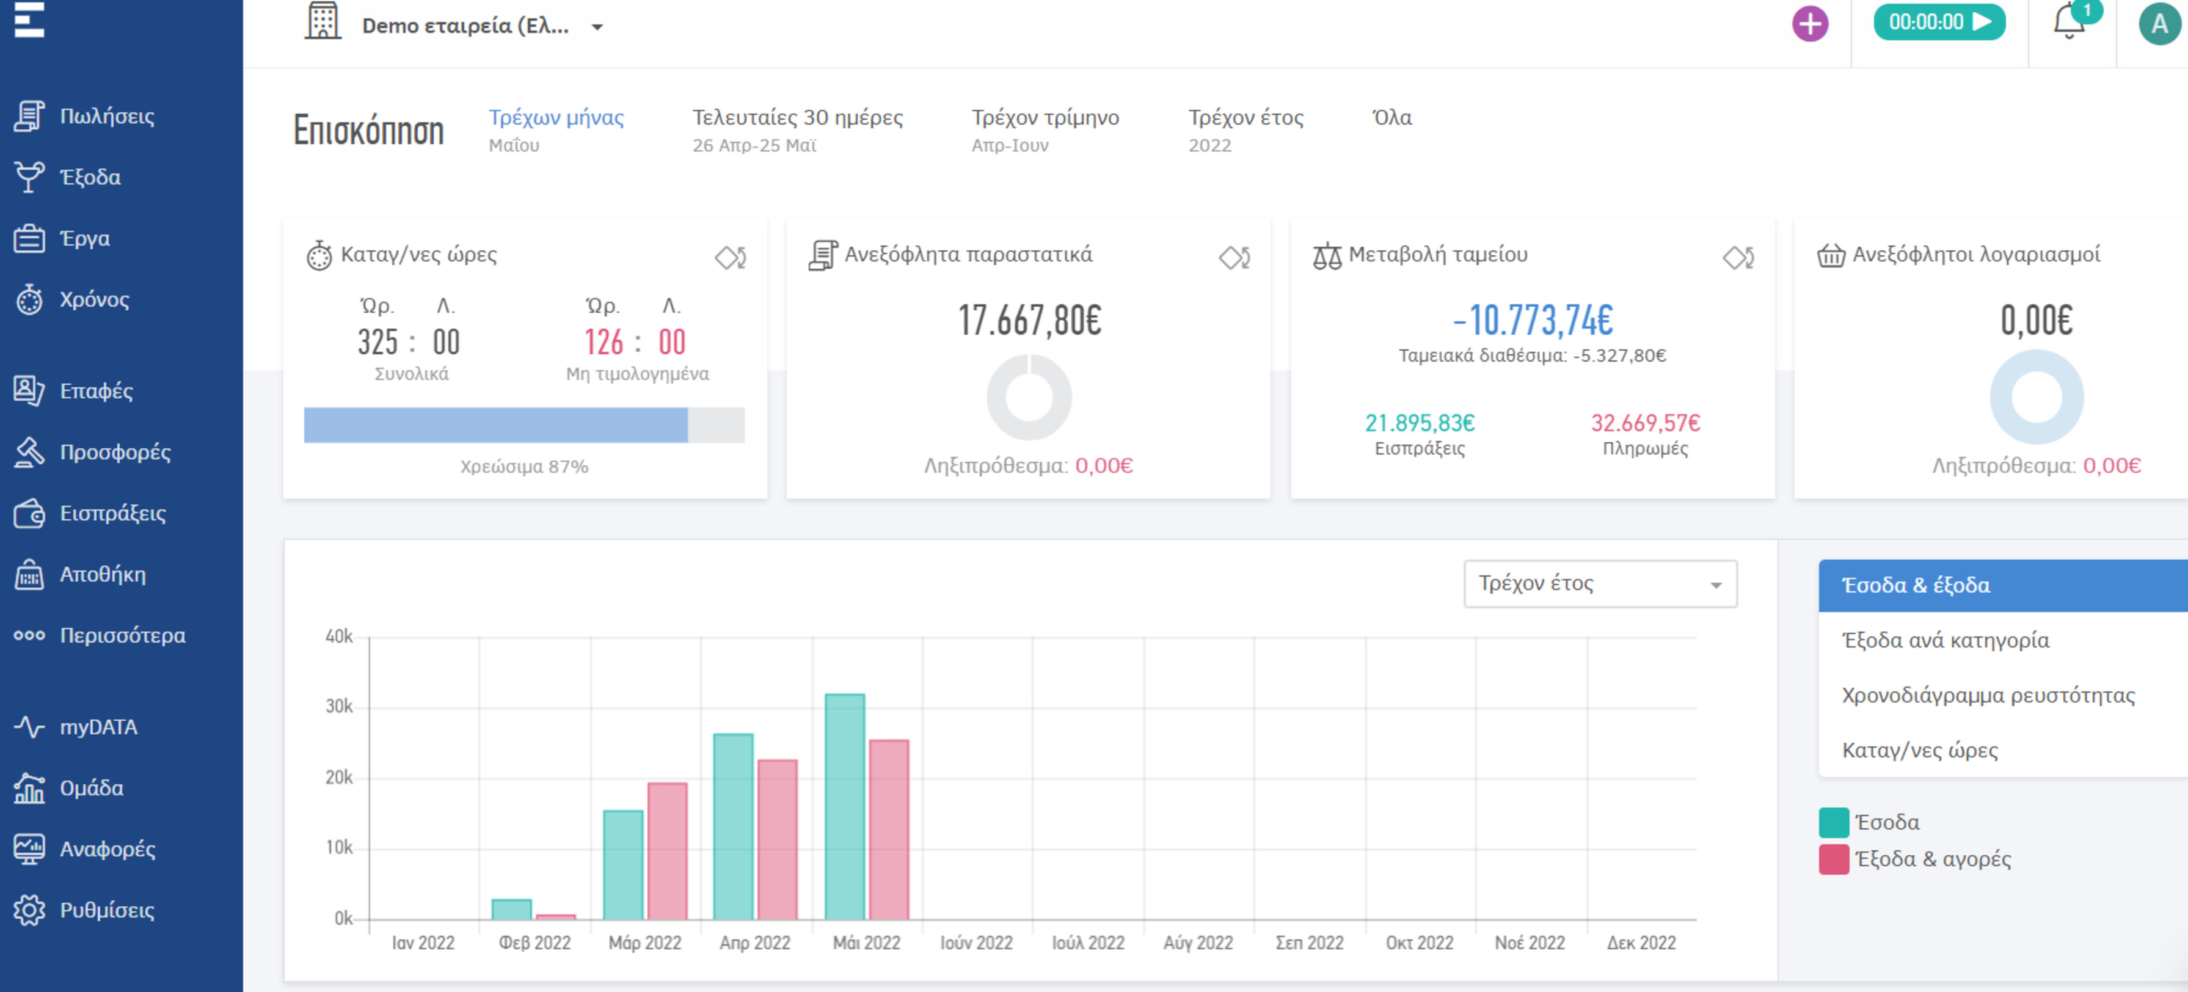Click the 0,00€ unpaid bills amount
Screen dimensions: 2188x992
[2036, 321]
